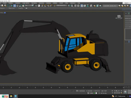
Task: Toggle Select and Manipulate tool
Action: point(36,6)
